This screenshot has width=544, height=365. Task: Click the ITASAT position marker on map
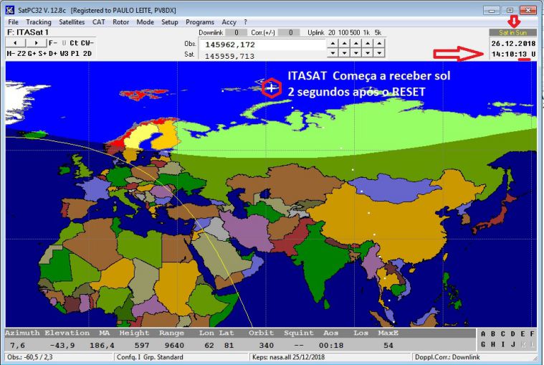coord(271,87)
